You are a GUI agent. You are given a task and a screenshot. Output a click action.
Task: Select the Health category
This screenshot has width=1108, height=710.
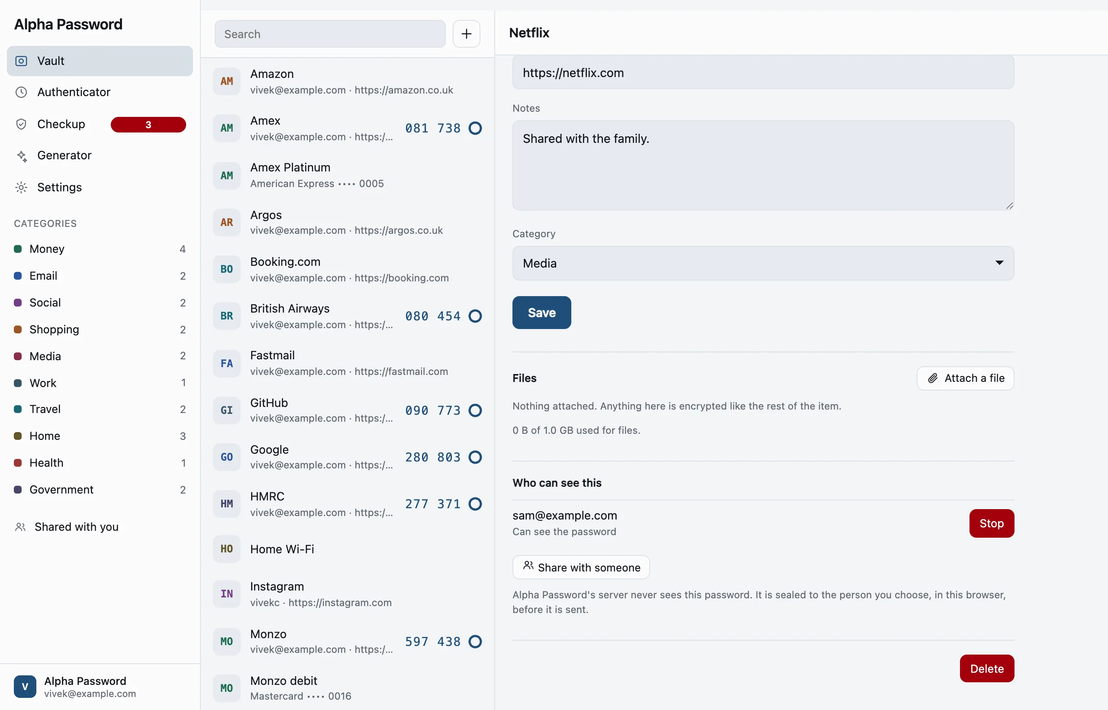(100, 463)
